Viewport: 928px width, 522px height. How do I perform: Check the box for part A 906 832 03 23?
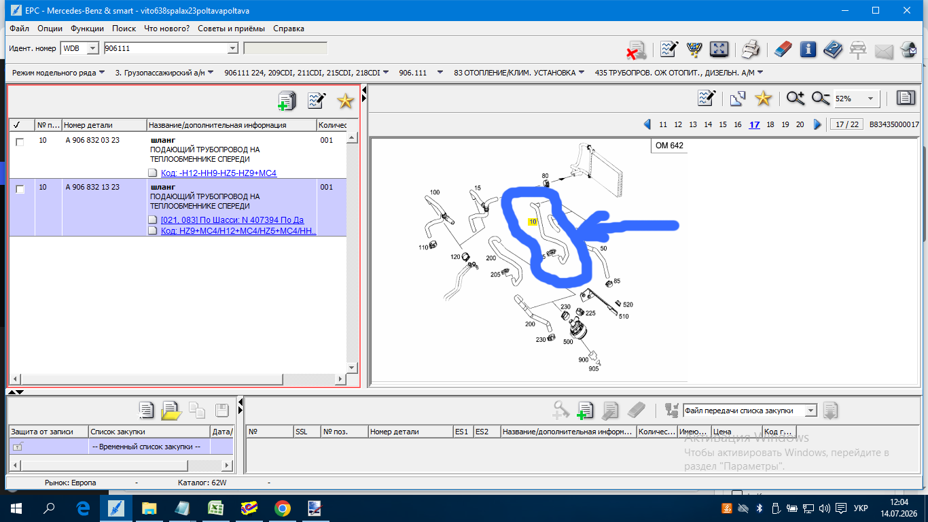tap(20, 142)
